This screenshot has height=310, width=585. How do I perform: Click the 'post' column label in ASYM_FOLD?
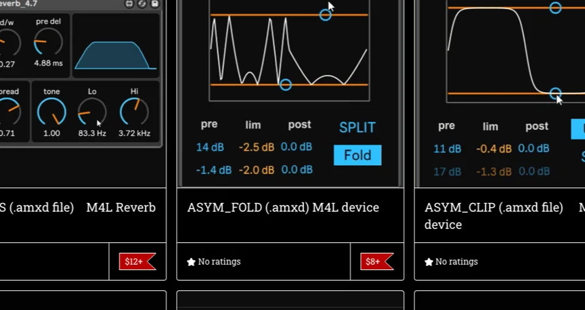tap(299, 125)
